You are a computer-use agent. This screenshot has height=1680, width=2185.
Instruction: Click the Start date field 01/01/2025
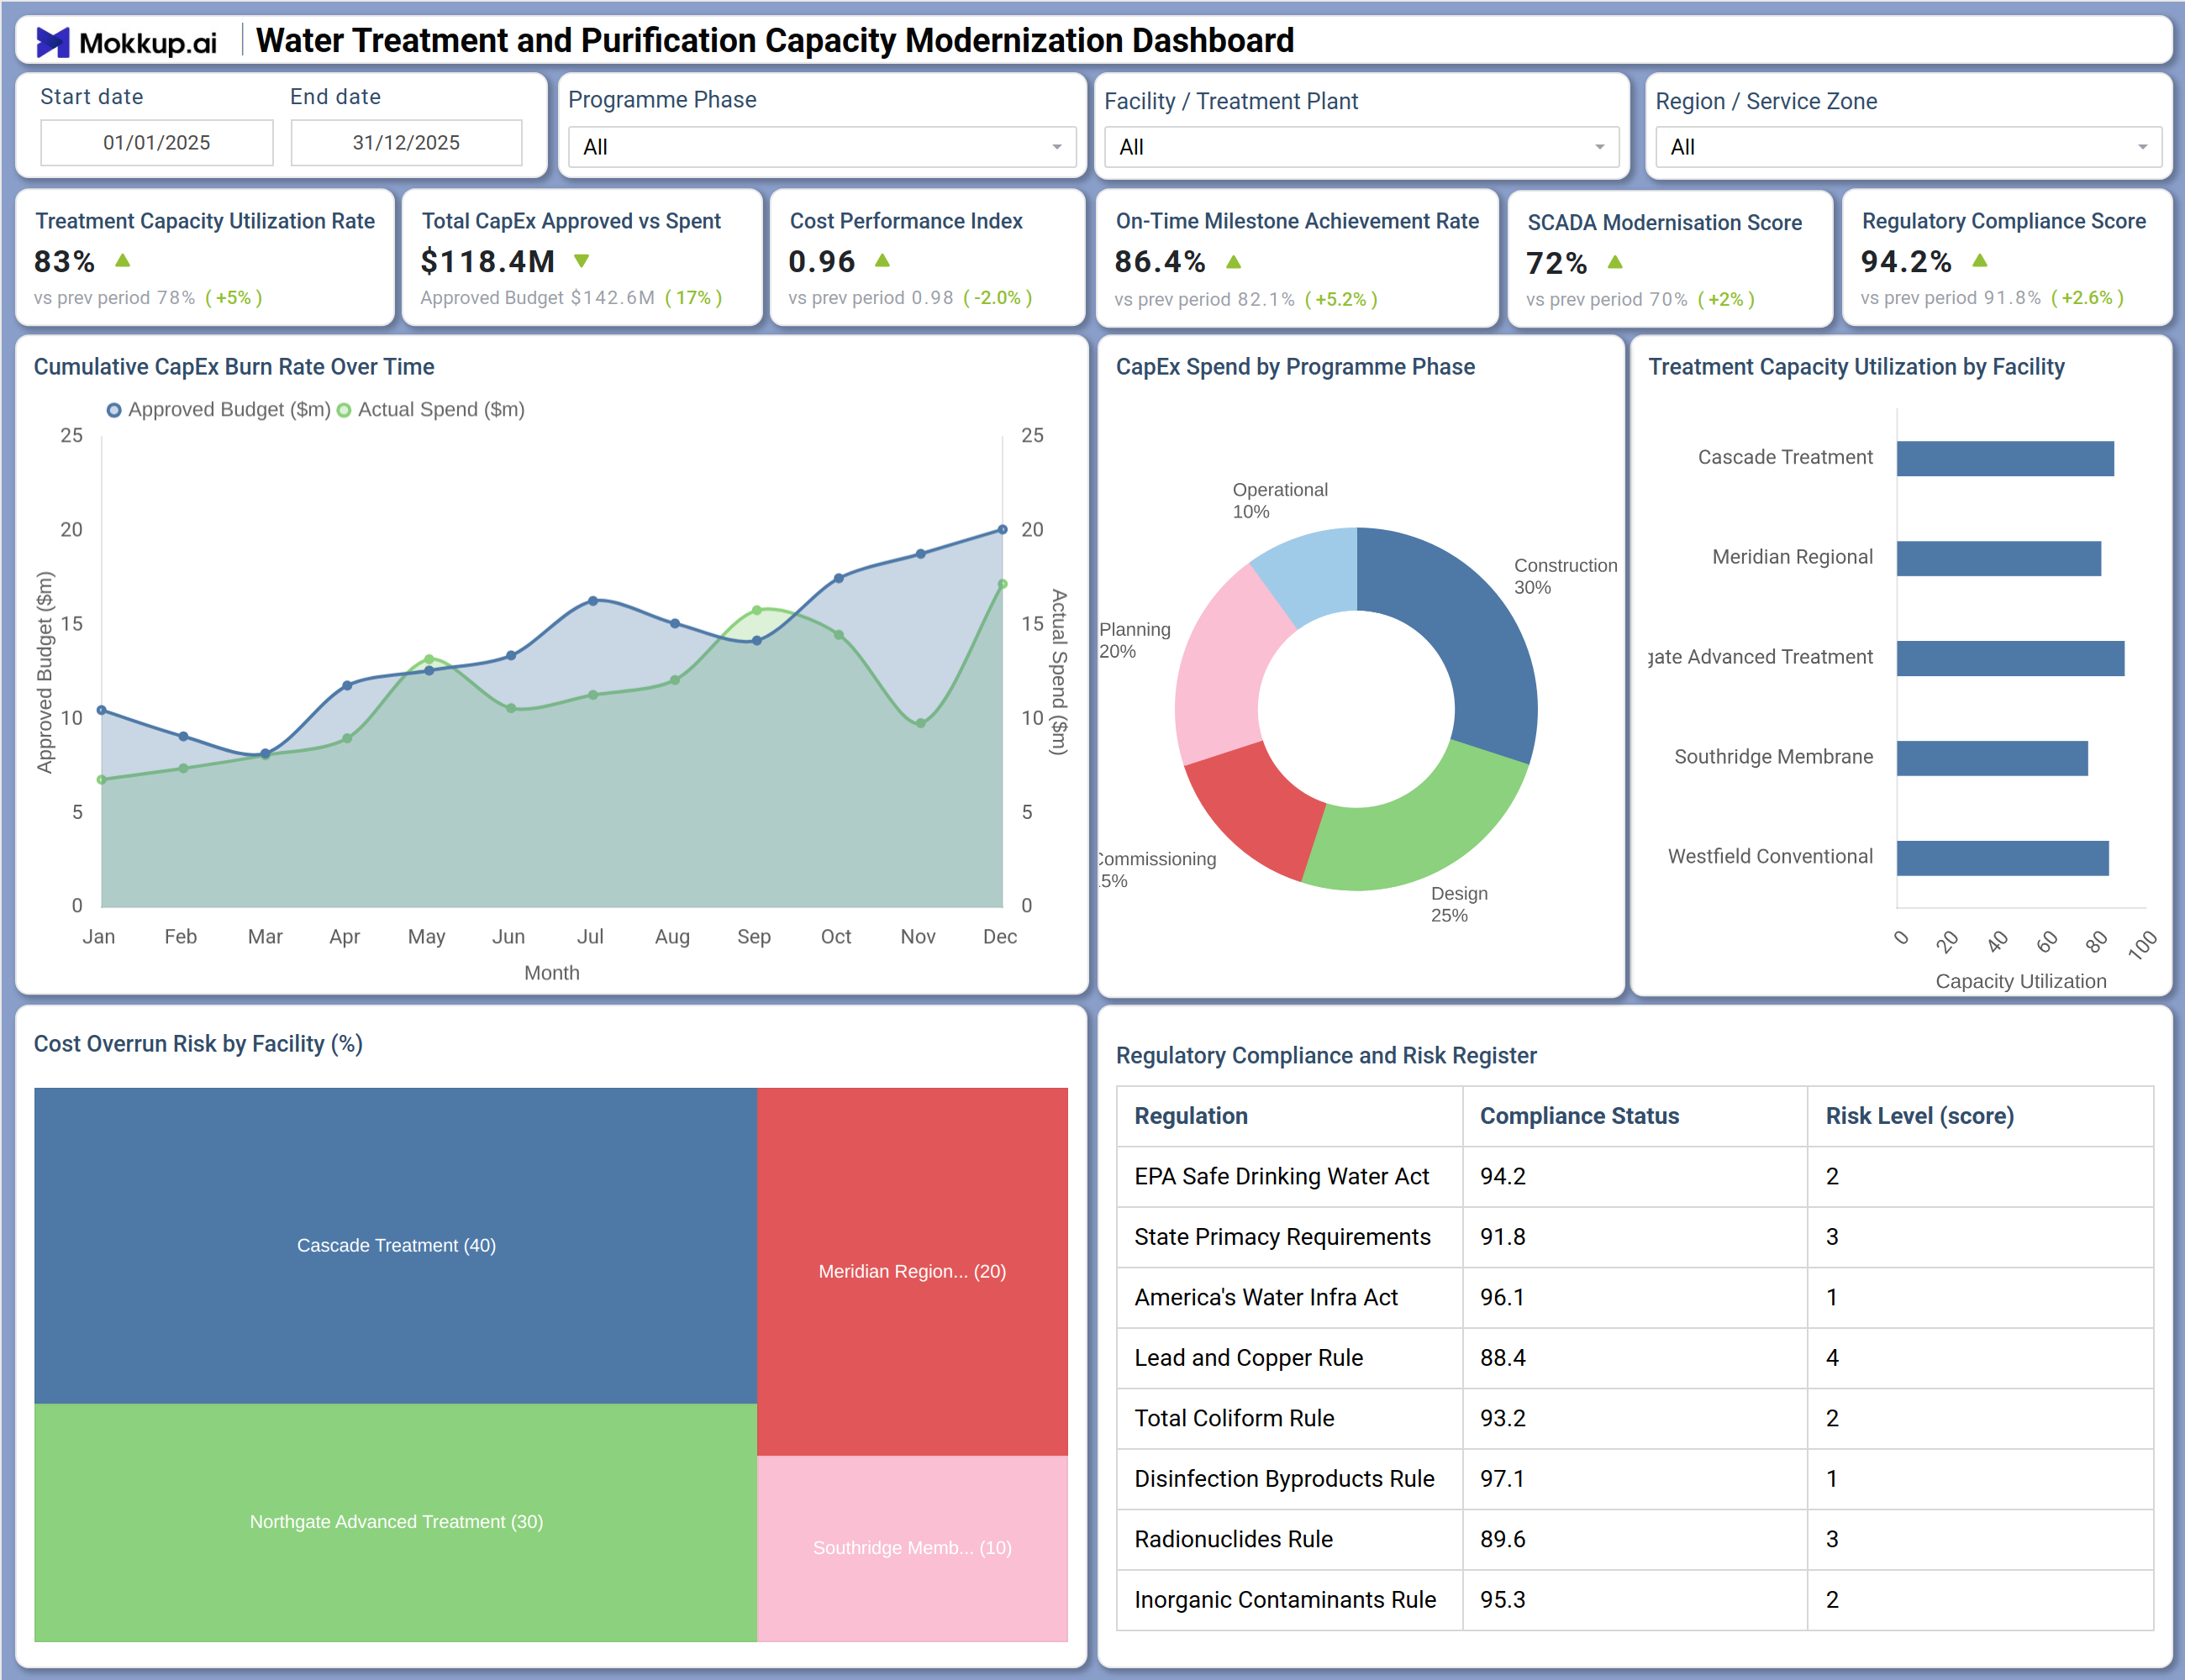tap(157, 143)
